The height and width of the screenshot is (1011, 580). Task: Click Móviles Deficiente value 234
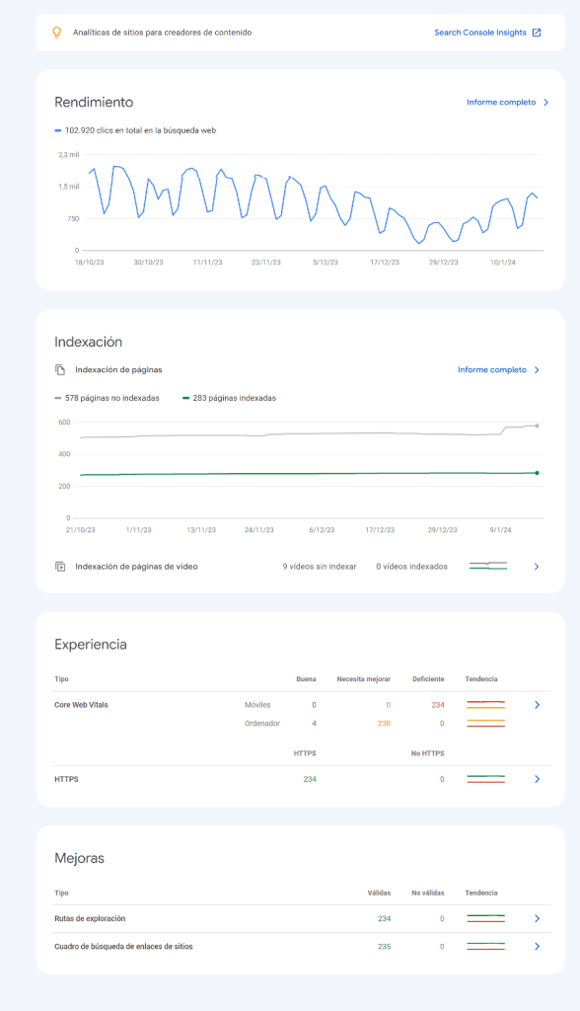coord(438,705)
